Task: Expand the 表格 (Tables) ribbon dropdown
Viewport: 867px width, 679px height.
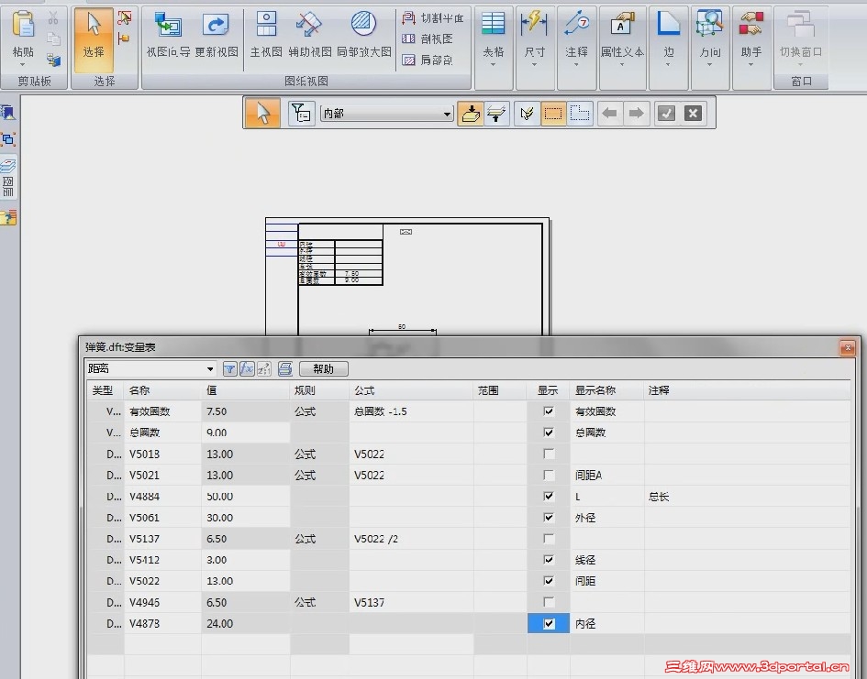Action: point(494,64)
